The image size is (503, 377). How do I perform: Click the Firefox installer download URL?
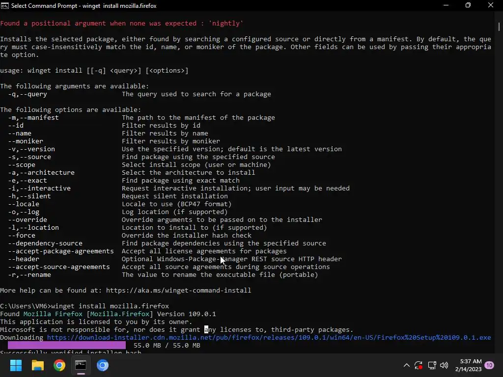click(x=269, y=338)
